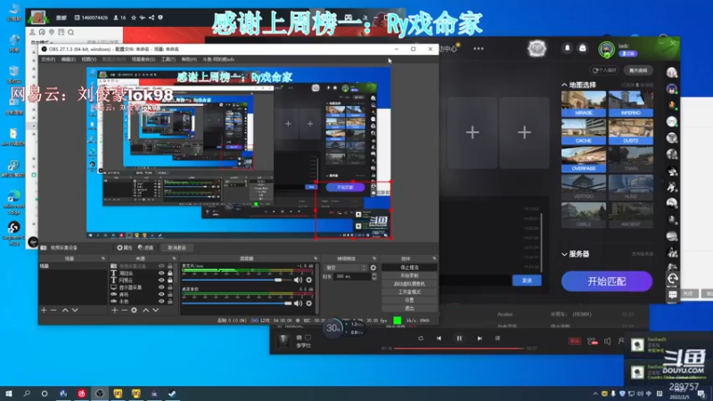Click 工作室模式 studio mode button
This screenshot has width=713, height=401.
click(409, 292)
